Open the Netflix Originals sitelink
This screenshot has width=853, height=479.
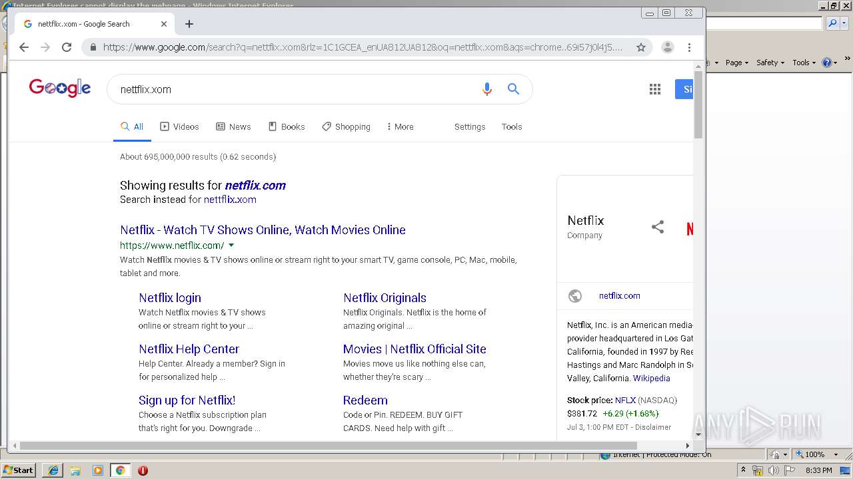[x=385, y=297]
